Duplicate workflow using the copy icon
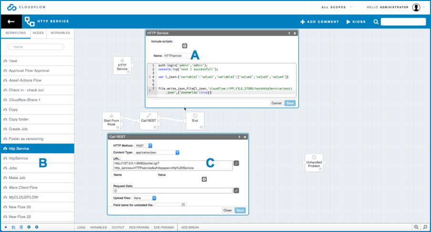This screenshot has width=431, height=232. point(13,227)
